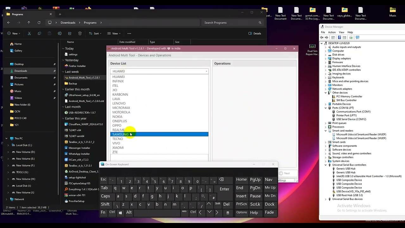The width and height of the screenshot is (405, 228).
Task: Go back in File Explorer navigation
Action: [9, 22]
